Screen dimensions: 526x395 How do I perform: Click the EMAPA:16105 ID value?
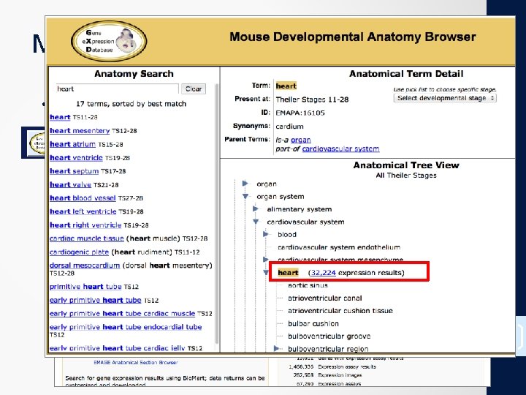pos(300,113)
